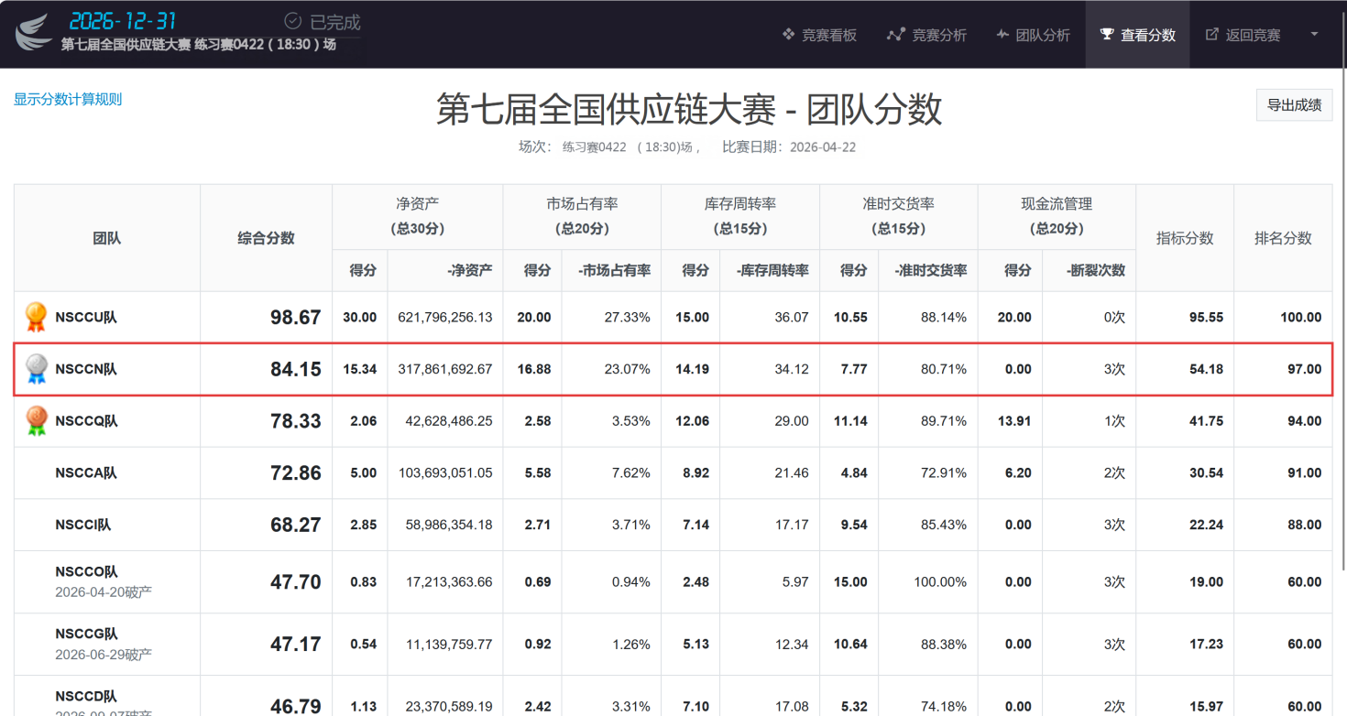Click the 库存周转率 (总15分) header
Image resolution: width=1347 pixels, height=716 pixels.
tap(740, 216)
